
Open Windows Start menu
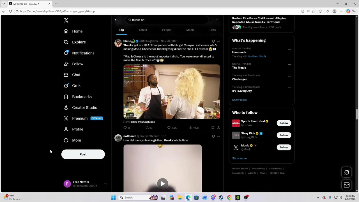113,198
